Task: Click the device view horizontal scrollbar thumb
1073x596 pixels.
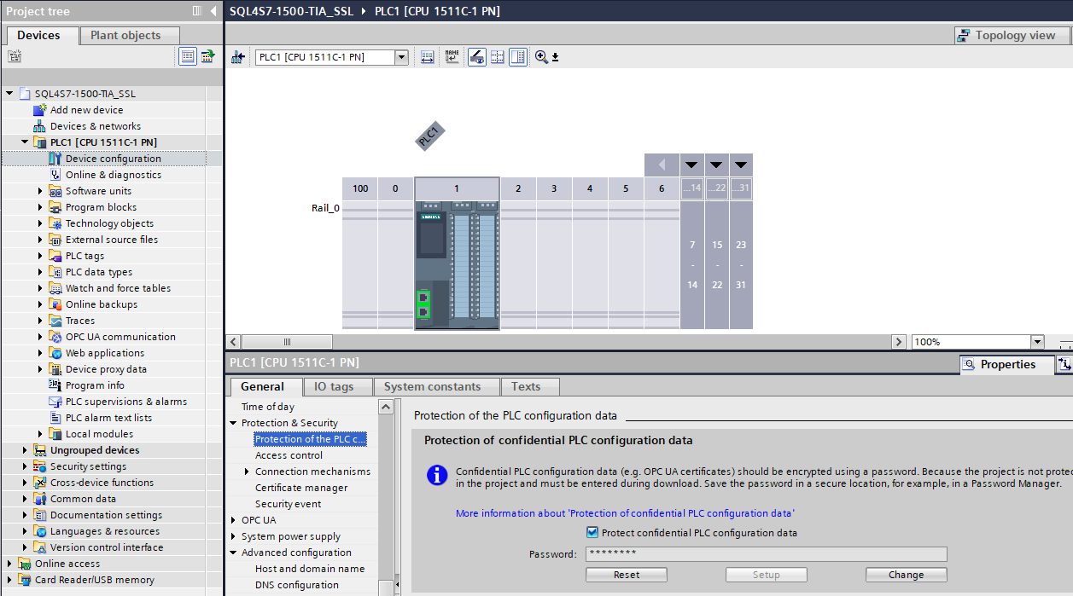Action: click(287, 342)
